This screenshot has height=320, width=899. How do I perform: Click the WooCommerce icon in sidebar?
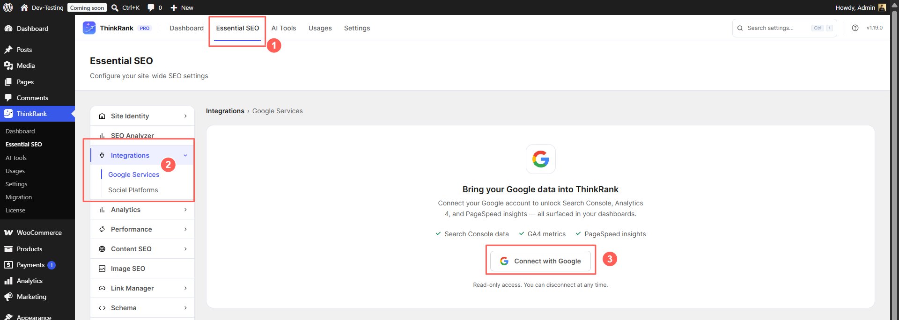pos(8,233)
